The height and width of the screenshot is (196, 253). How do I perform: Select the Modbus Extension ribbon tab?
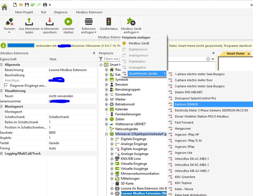89,12
